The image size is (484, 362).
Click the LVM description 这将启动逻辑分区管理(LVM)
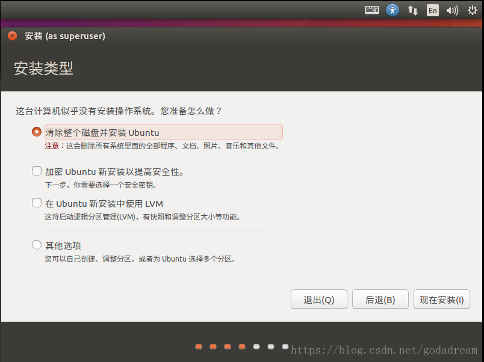click(x=143, y=217)
